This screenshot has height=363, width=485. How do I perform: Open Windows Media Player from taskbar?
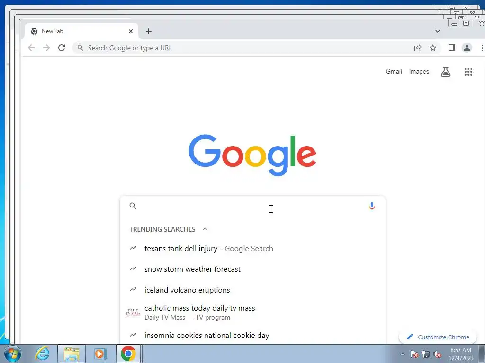pyautogui.click(x=100, y=354)
